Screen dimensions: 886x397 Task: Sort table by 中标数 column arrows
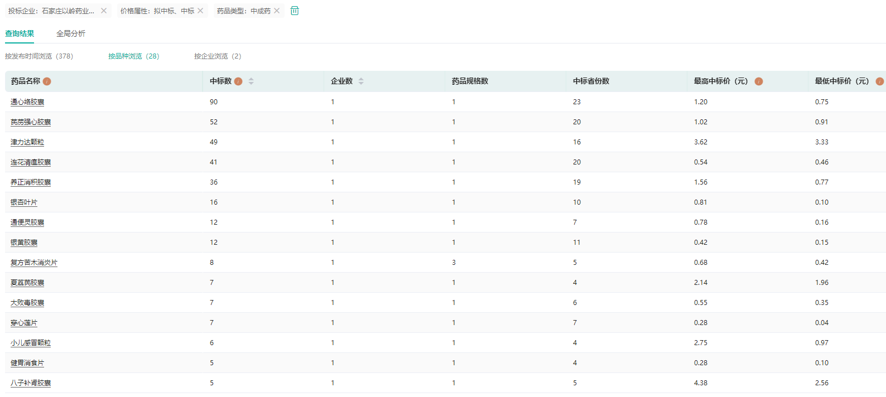(x=251, y=81)
